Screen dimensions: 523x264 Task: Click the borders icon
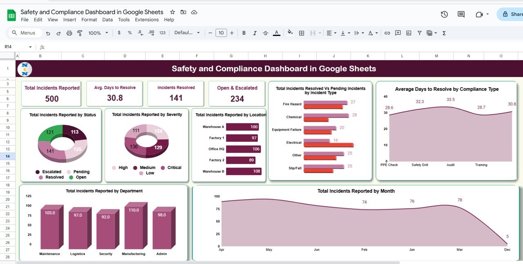pyautogui.click(x=302, y=33)
